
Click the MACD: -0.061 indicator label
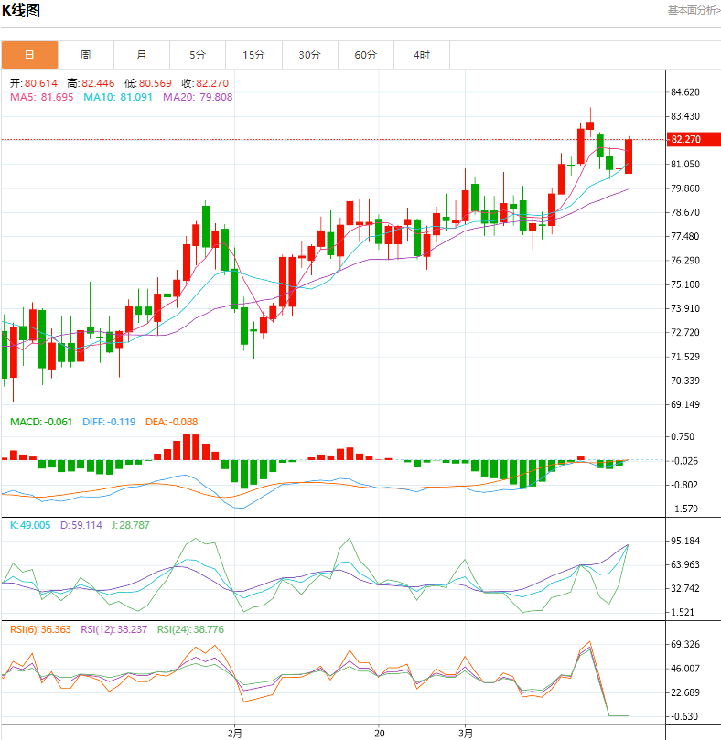point(42,422)
